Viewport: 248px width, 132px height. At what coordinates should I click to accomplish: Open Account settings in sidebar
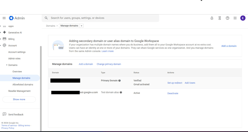(x=17, y=52)
